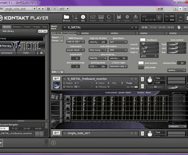Open the Browse folder icon
188x155 pixels.
[67, 18]
